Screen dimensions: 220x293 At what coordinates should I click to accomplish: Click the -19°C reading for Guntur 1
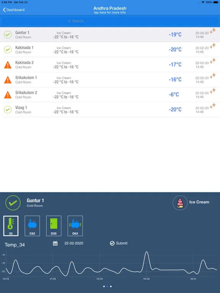(x=175, y=34)
